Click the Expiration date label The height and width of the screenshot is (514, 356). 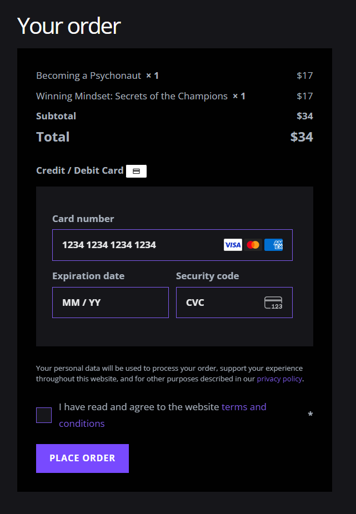pos(88,276)
